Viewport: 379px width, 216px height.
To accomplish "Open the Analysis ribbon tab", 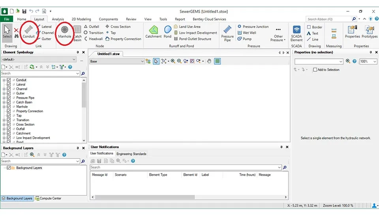I will point(58,19).
